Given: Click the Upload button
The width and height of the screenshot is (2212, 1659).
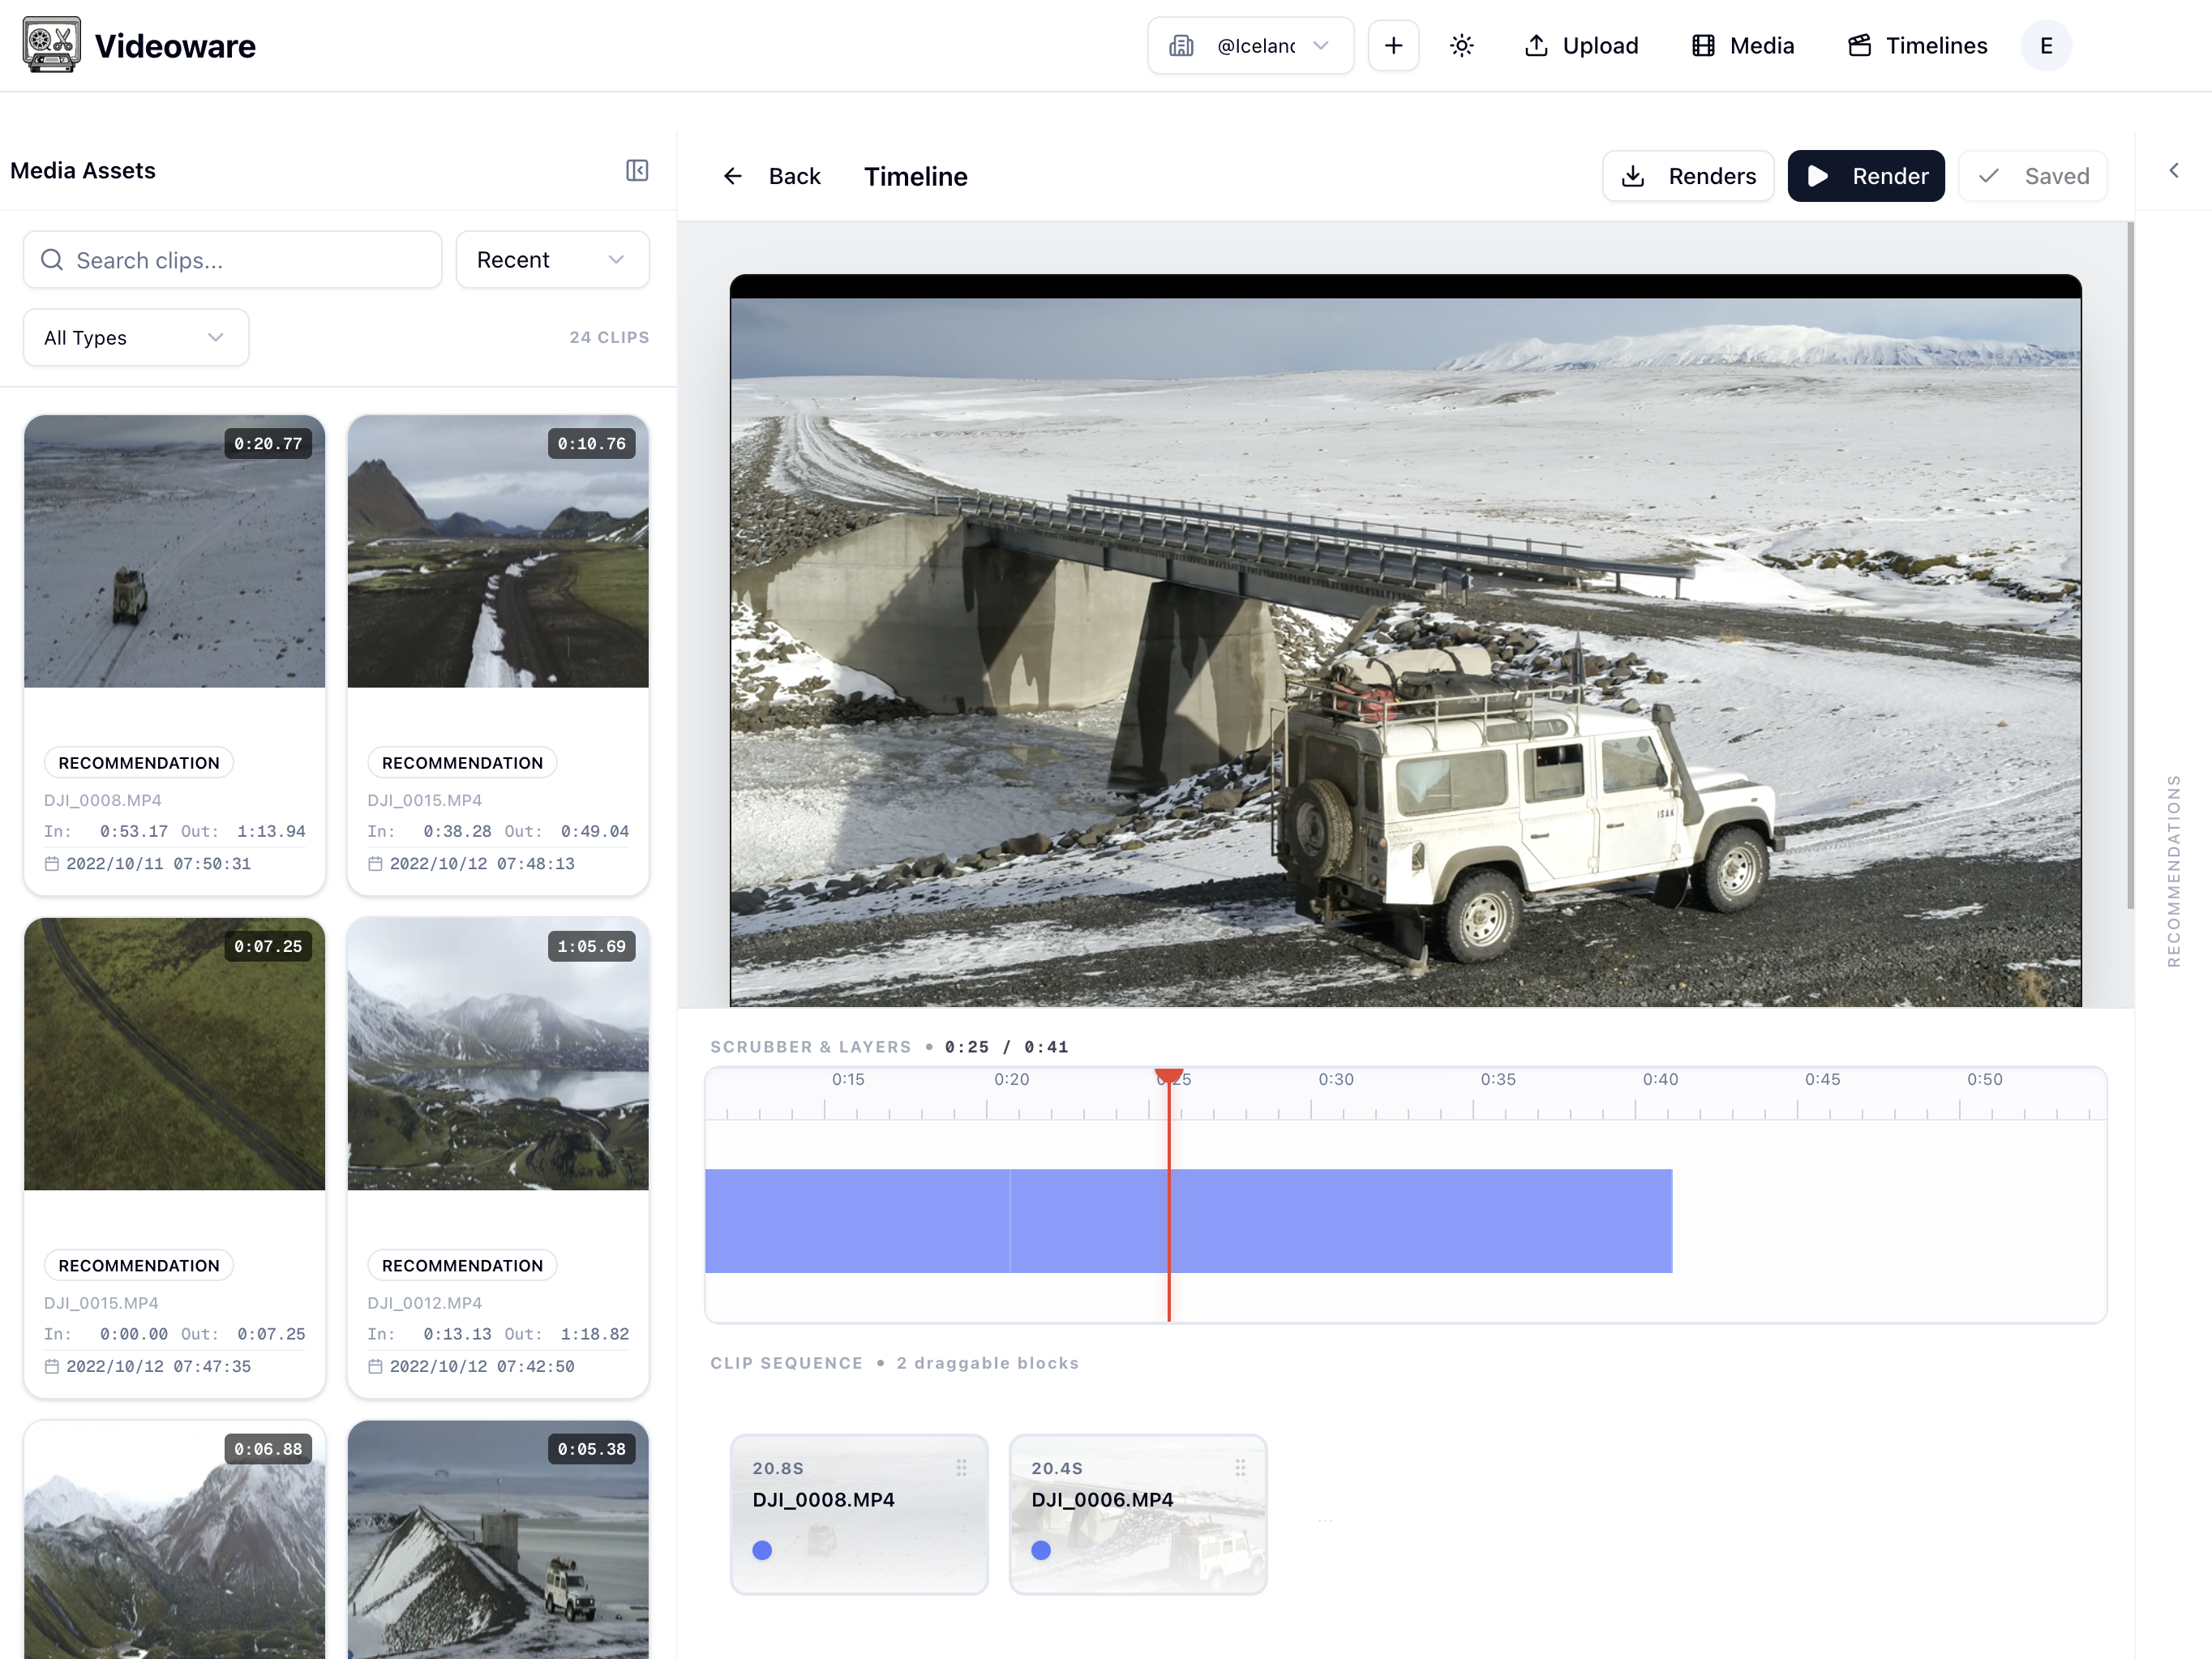Looking at the screenshot, I should pyautogui.click(x=1581, y=46).
